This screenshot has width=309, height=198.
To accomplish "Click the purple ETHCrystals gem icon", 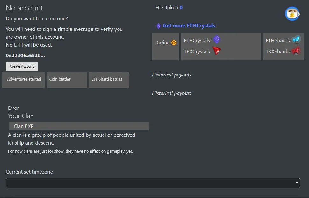I will pyautogui.click(x=217, y=39).
